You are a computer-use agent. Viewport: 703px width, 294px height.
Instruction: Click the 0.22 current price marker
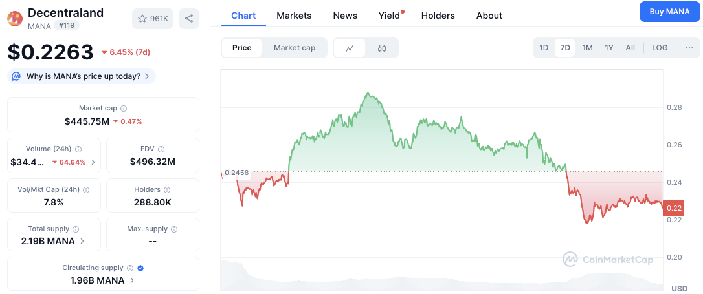pyautogui.click(x=674, y=207)
